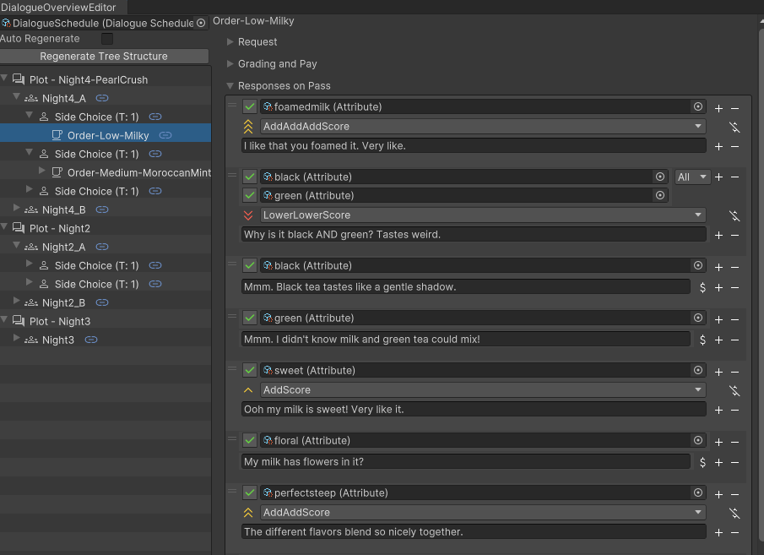Image resolution: width=764 pixels, height=555 pixels.
Task: Open AddAddScore dropdown
Action: pyautogui.click(x=484, y=512)
